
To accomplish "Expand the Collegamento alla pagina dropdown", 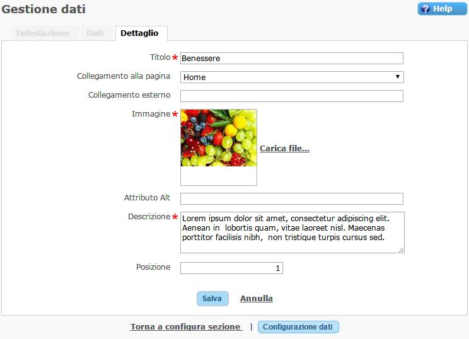I will (291, 77).
